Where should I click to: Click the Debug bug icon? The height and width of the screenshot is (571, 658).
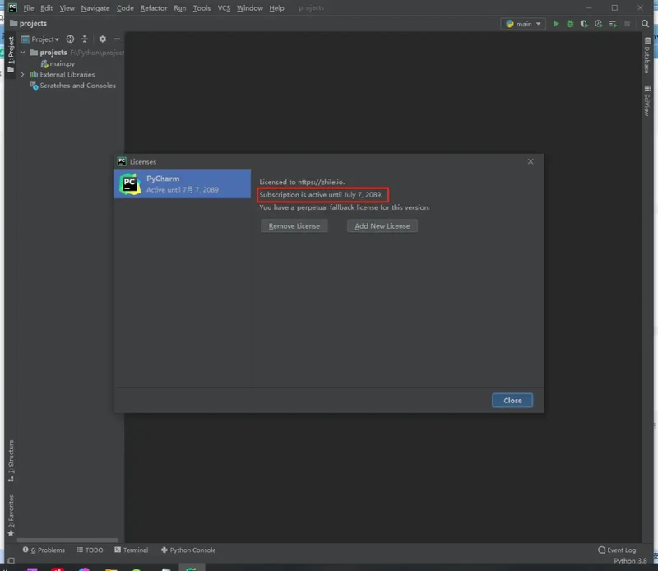(570, 24)
